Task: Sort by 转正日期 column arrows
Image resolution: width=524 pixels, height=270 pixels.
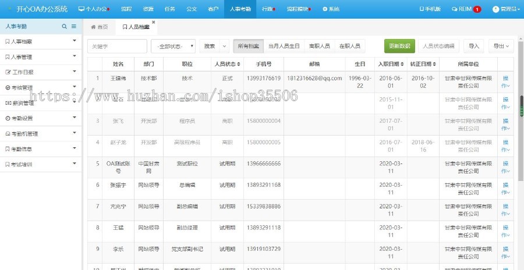Action: point(434,64)
